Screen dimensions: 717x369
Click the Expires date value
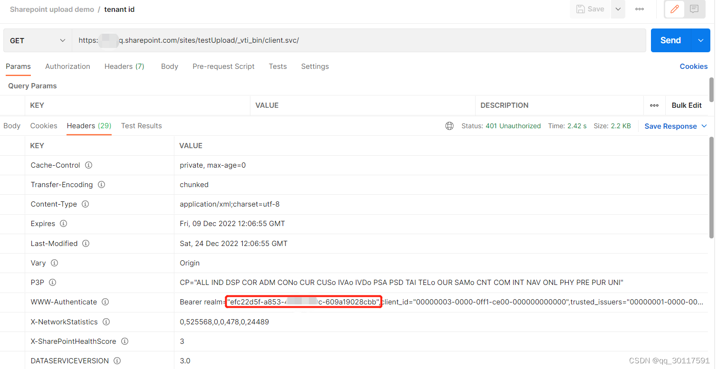[232, 224]
